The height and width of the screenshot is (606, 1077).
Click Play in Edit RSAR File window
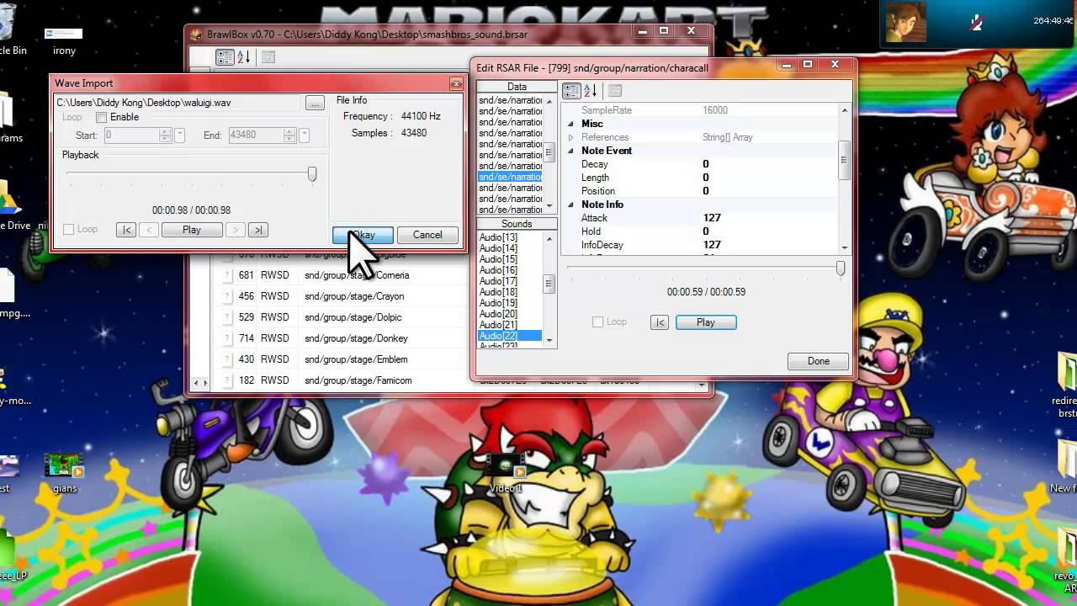pos(706,322)
